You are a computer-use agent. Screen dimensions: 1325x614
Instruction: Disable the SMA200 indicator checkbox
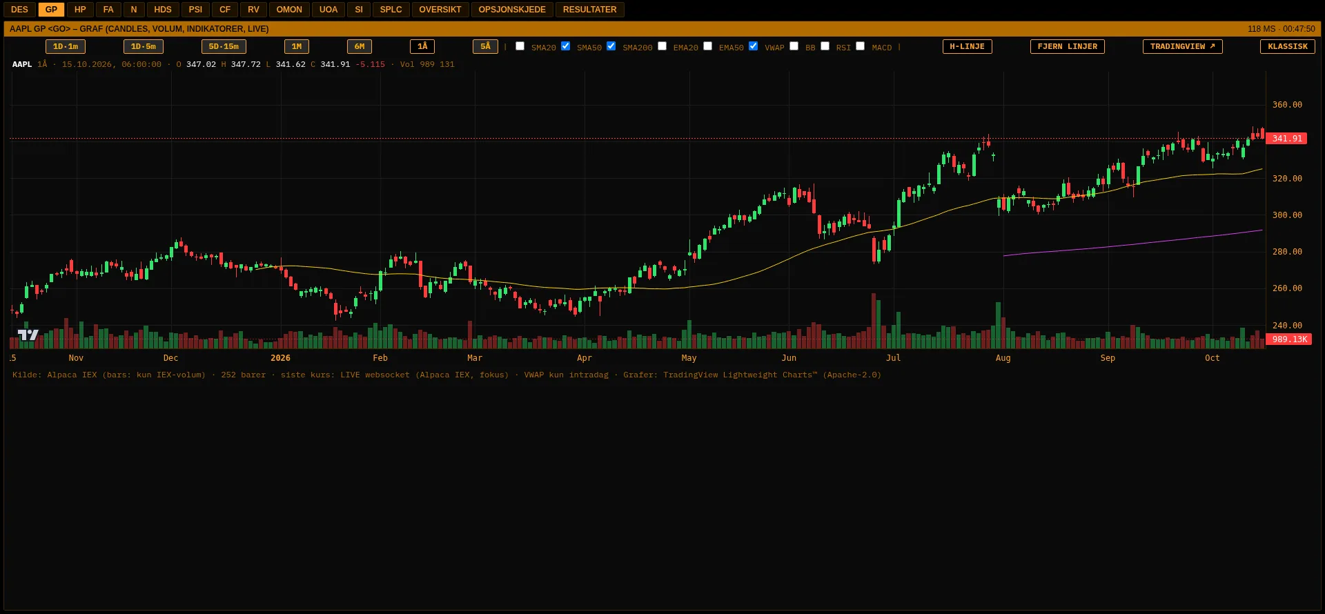tap(611, 46)
